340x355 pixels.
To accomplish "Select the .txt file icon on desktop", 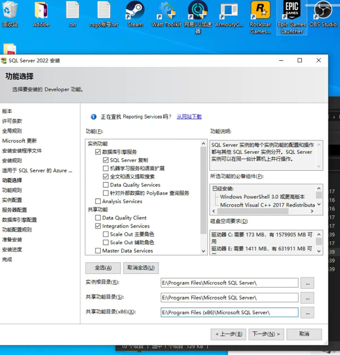I will coord(72,14).
